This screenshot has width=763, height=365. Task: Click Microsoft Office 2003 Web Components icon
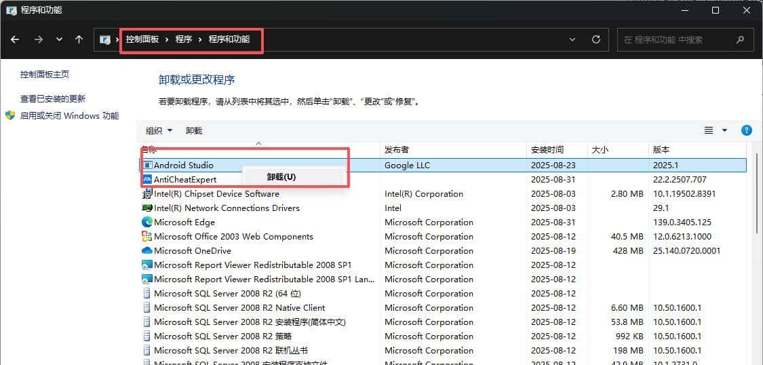point(147,237)
